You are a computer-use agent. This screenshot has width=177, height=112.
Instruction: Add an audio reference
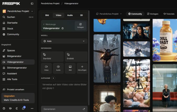point(58,68)
